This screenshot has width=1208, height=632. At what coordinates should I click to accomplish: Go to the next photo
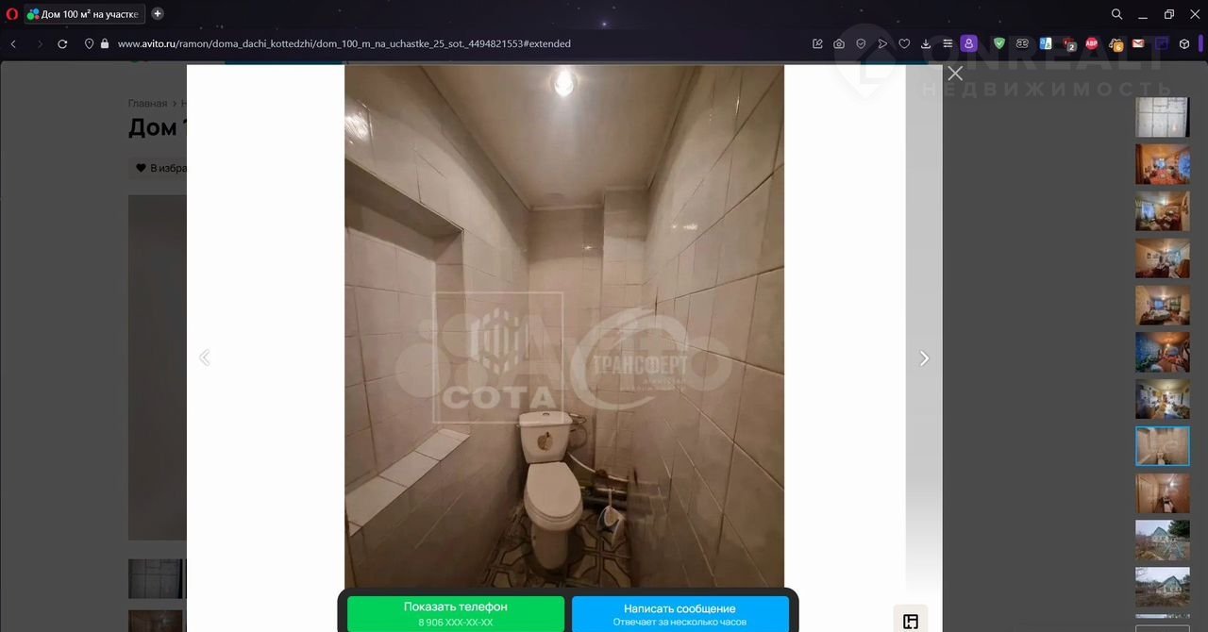(924, 358)
